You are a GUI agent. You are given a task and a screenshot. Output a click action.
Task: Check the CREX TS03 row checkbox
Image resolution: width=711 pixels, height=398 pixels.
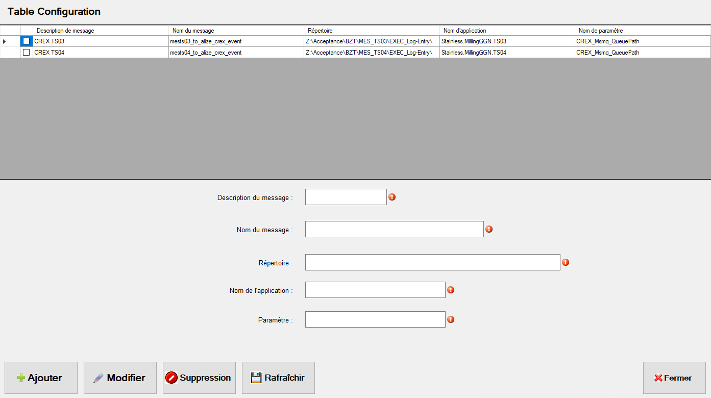(26, 41)
